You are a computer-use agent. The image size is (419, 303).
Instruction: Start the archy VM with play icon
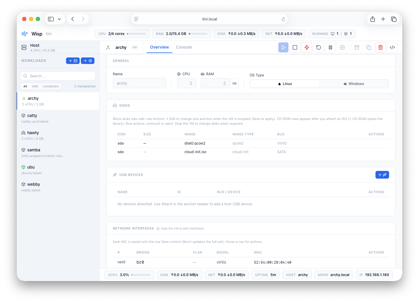click(283, 47)
